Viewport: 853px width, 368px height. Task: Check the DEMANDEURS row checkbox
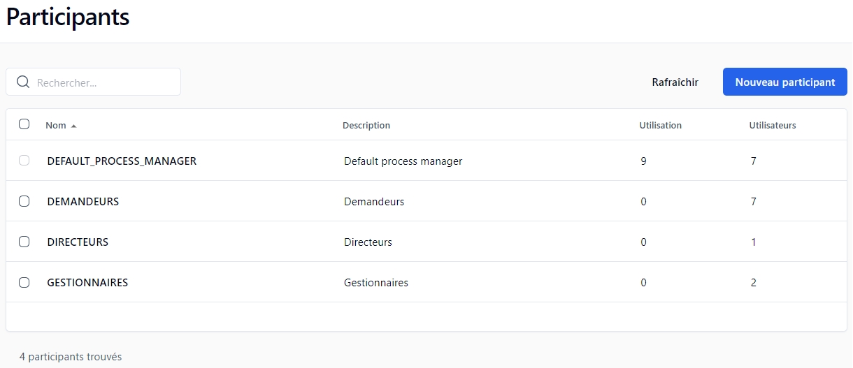[x=24, y=201]
